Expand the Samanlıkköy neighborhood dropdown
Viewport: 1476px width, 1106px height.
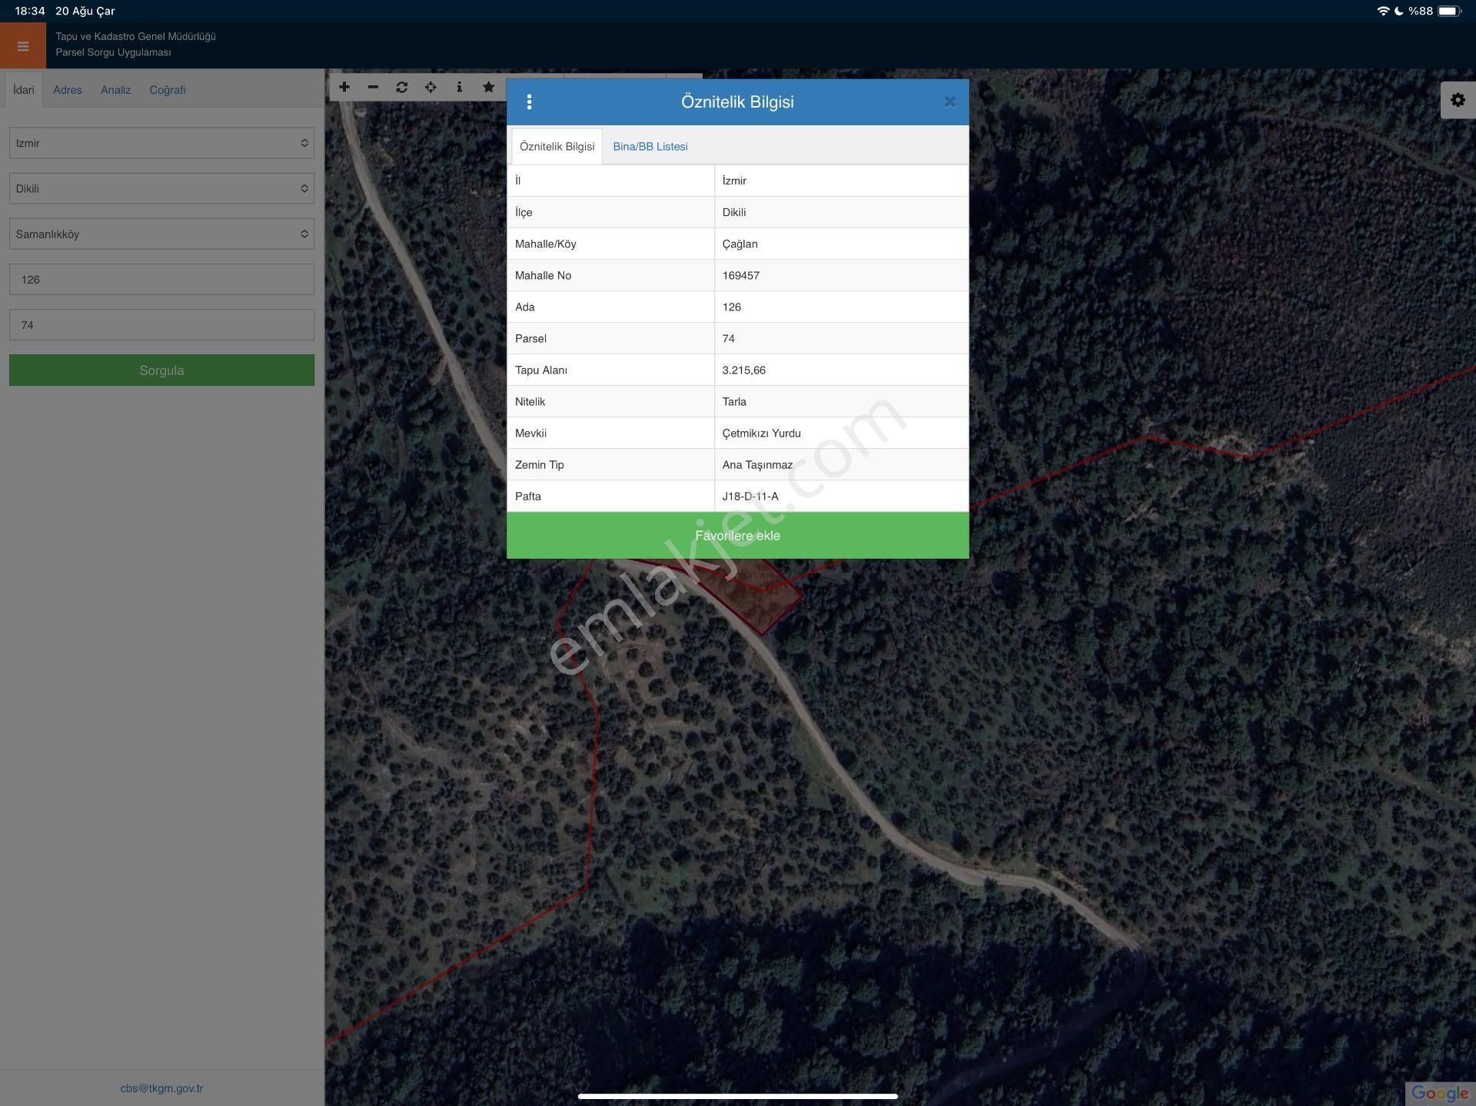(161, 234)
